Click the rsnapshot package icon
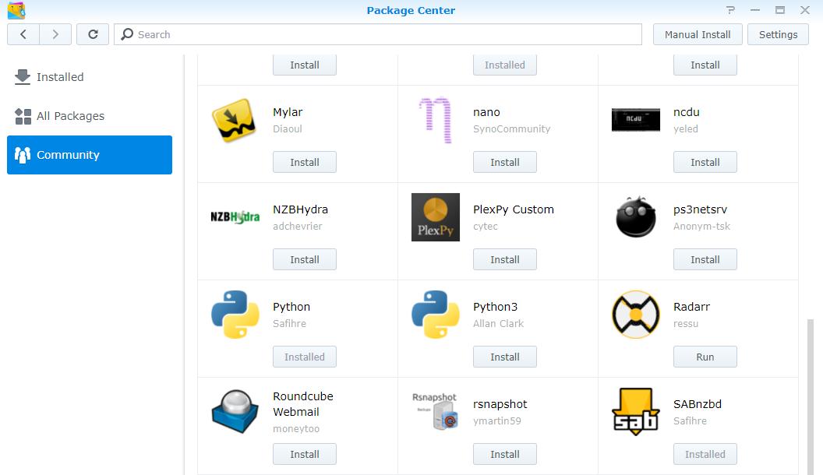Image resolution: width=823 pixels, height=475 pixels. click(x=435, y=412)
